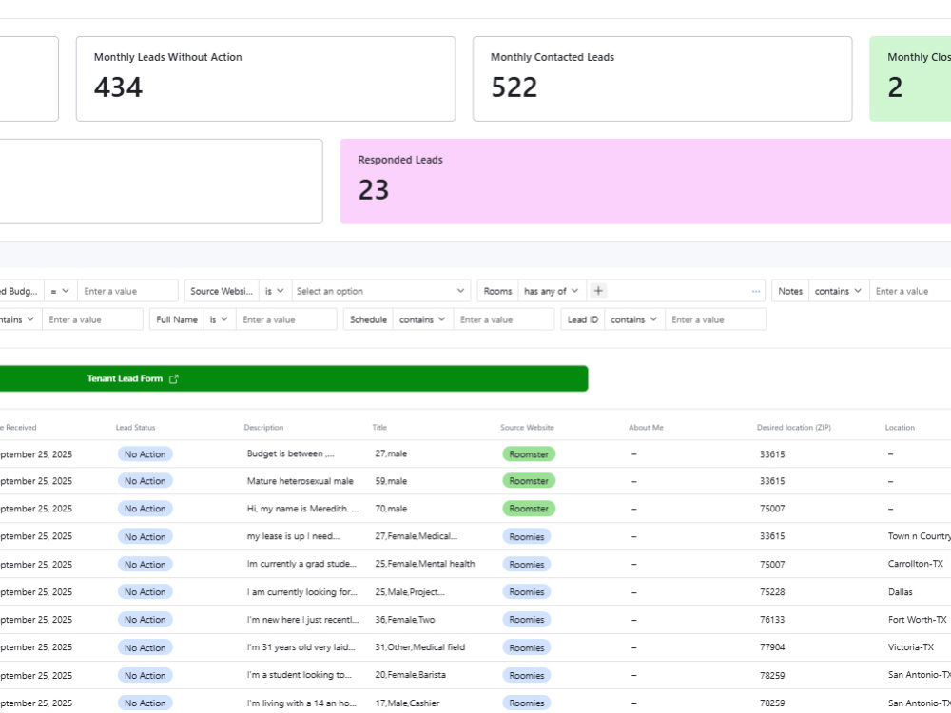Click location cell 'Carrollton-TX'
The height and width of the screenshot is (713, 951).
915,564
